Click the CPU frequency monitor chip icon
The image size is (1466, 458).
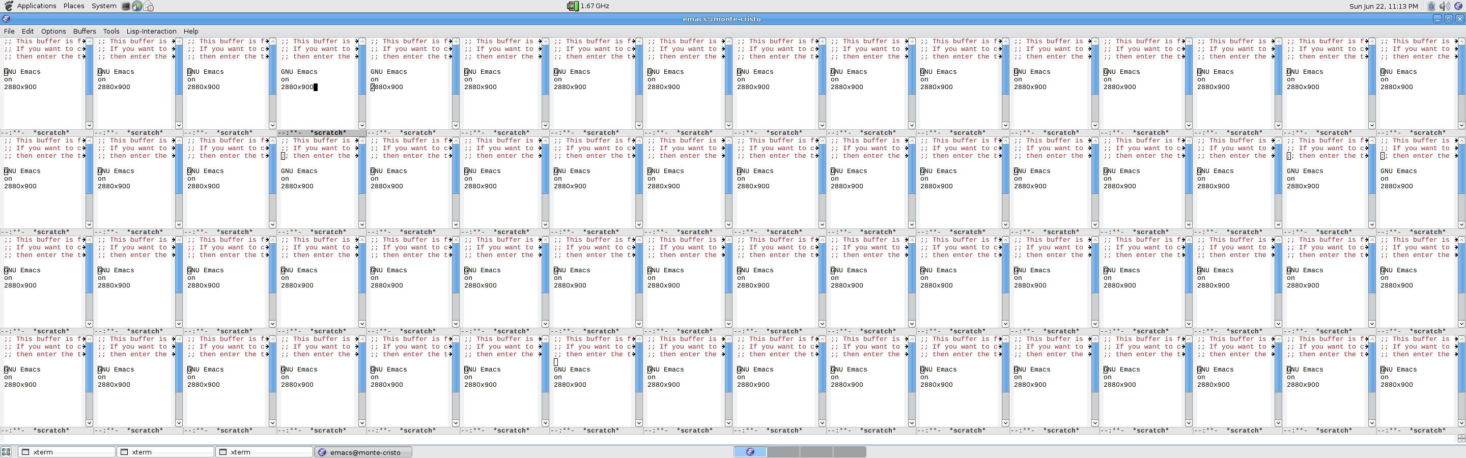tap(573, 6)
